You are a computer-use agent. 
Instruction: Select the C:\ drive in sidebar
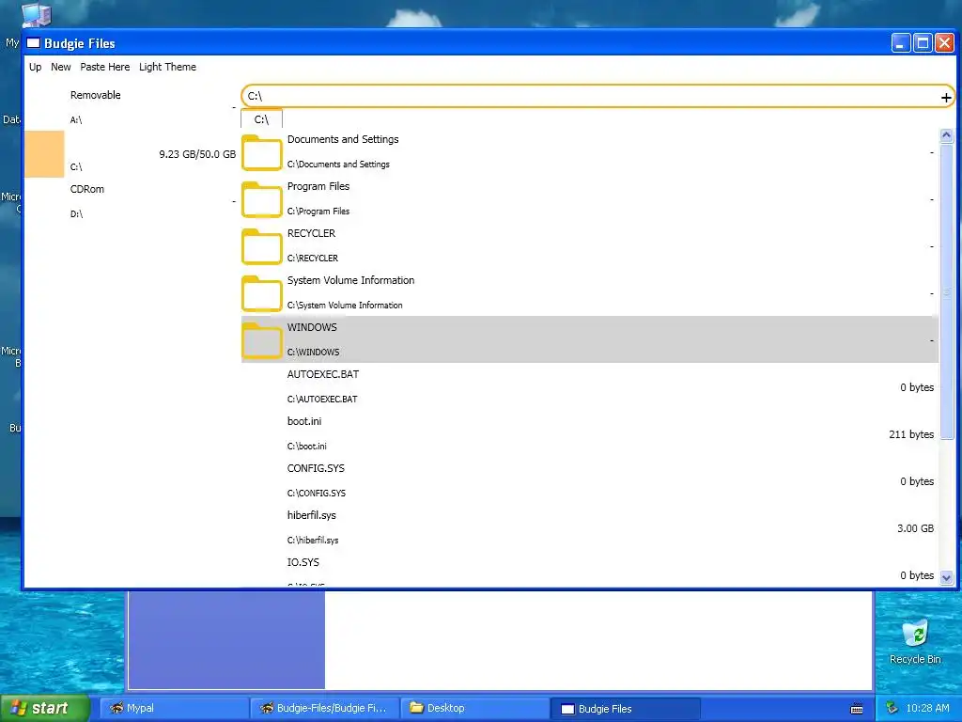[x=131, y=154]
